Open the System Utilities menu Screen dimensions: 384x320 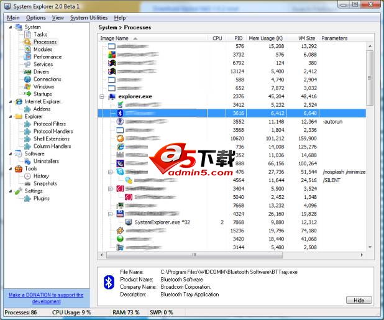(x=89, y=18)
